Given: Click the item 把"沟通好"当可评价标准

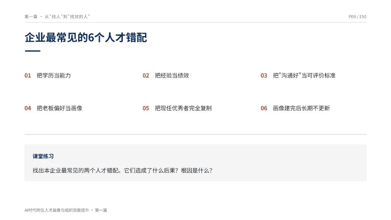Looking at the screenshot, I should pos(304,76).
